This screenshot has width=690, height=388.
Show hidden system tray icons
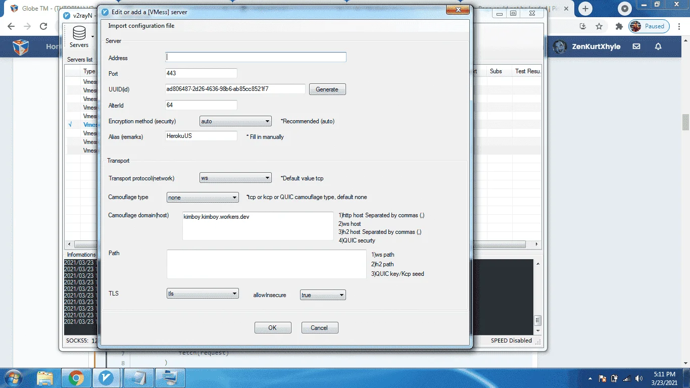(590, 378)
